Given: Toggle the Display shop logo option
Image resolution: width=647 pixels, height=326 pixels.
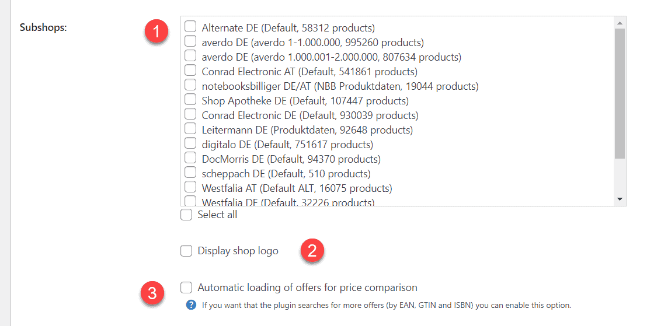Looking at the screenshot, I should click(186, 251).
